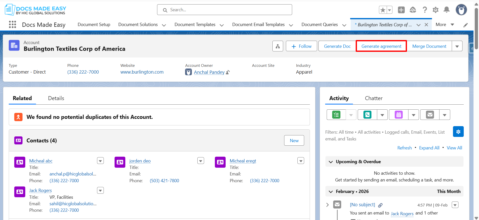The width and height of the screenshot is (479, 220).
Task: Open activity timeline settings gear
Action: coord(458,132)
